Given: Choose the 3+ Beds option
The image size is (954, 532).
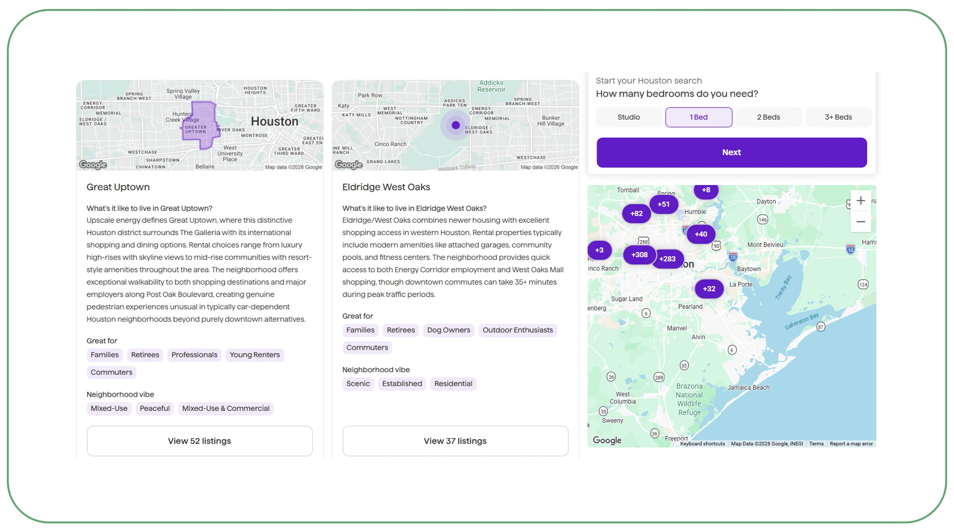Looking at the screenshot, I should 838,117.
